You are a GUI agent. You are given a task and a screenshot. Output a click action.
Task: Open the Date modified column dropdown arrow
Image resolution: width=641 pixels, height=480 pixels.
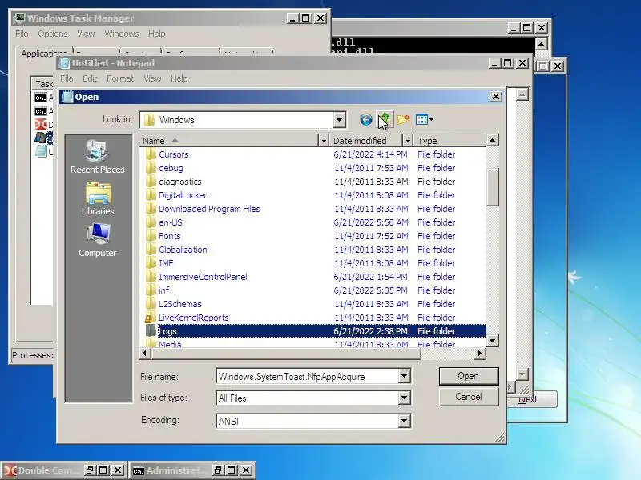408,141
